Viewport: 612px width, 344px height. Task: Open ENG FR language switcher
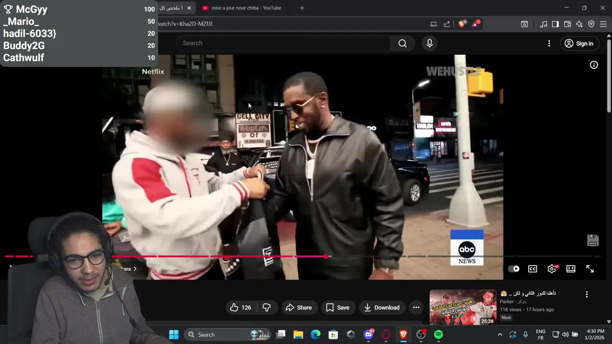point(541,334)
